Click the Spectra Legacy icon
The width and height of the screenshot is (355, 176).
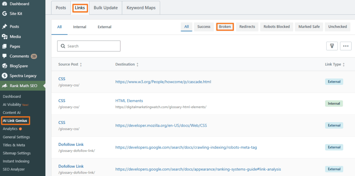click(x=5, y=76)
